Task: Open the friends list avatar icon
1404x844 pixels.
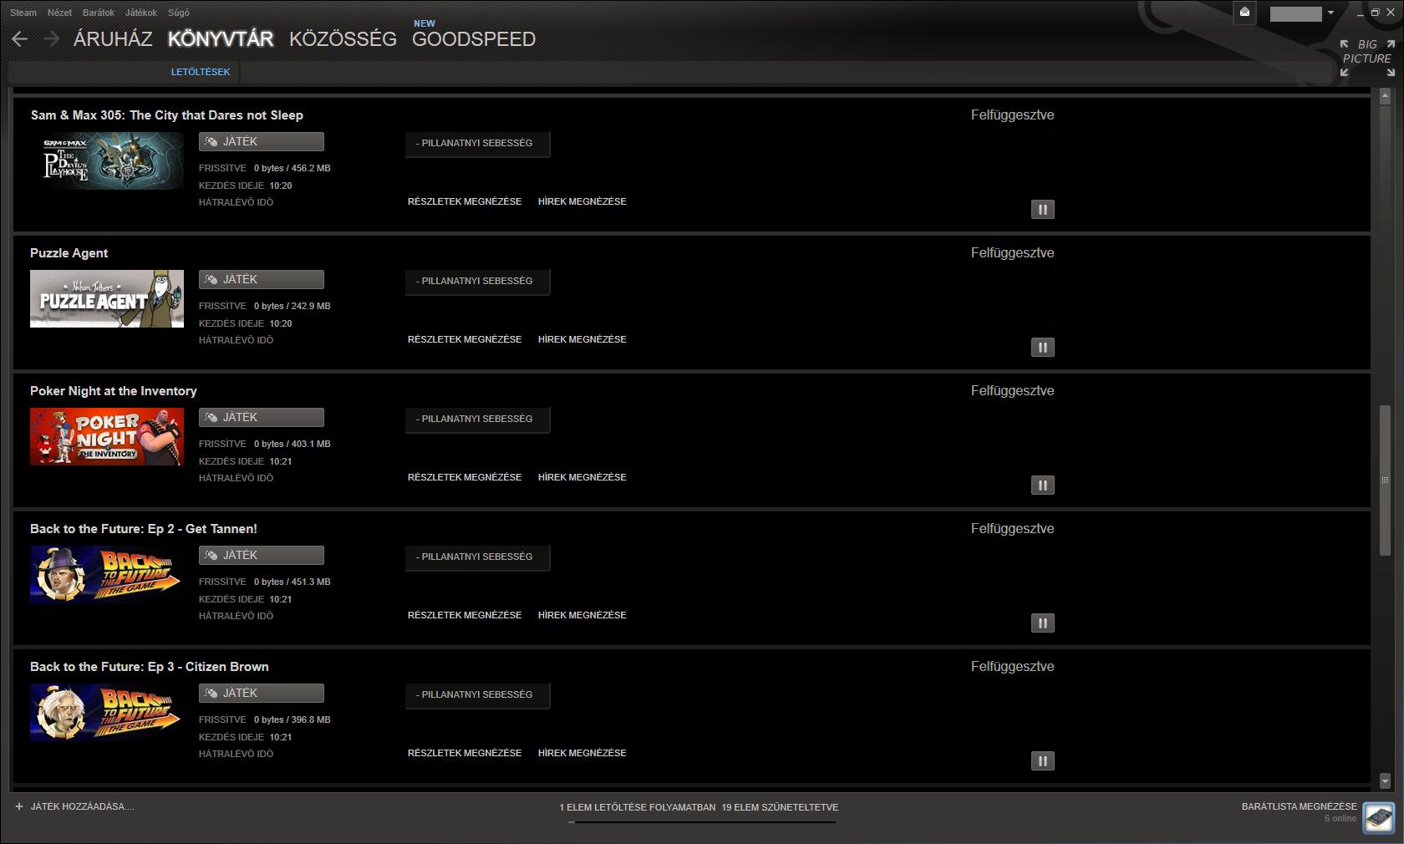Action: click(1378, 816)
